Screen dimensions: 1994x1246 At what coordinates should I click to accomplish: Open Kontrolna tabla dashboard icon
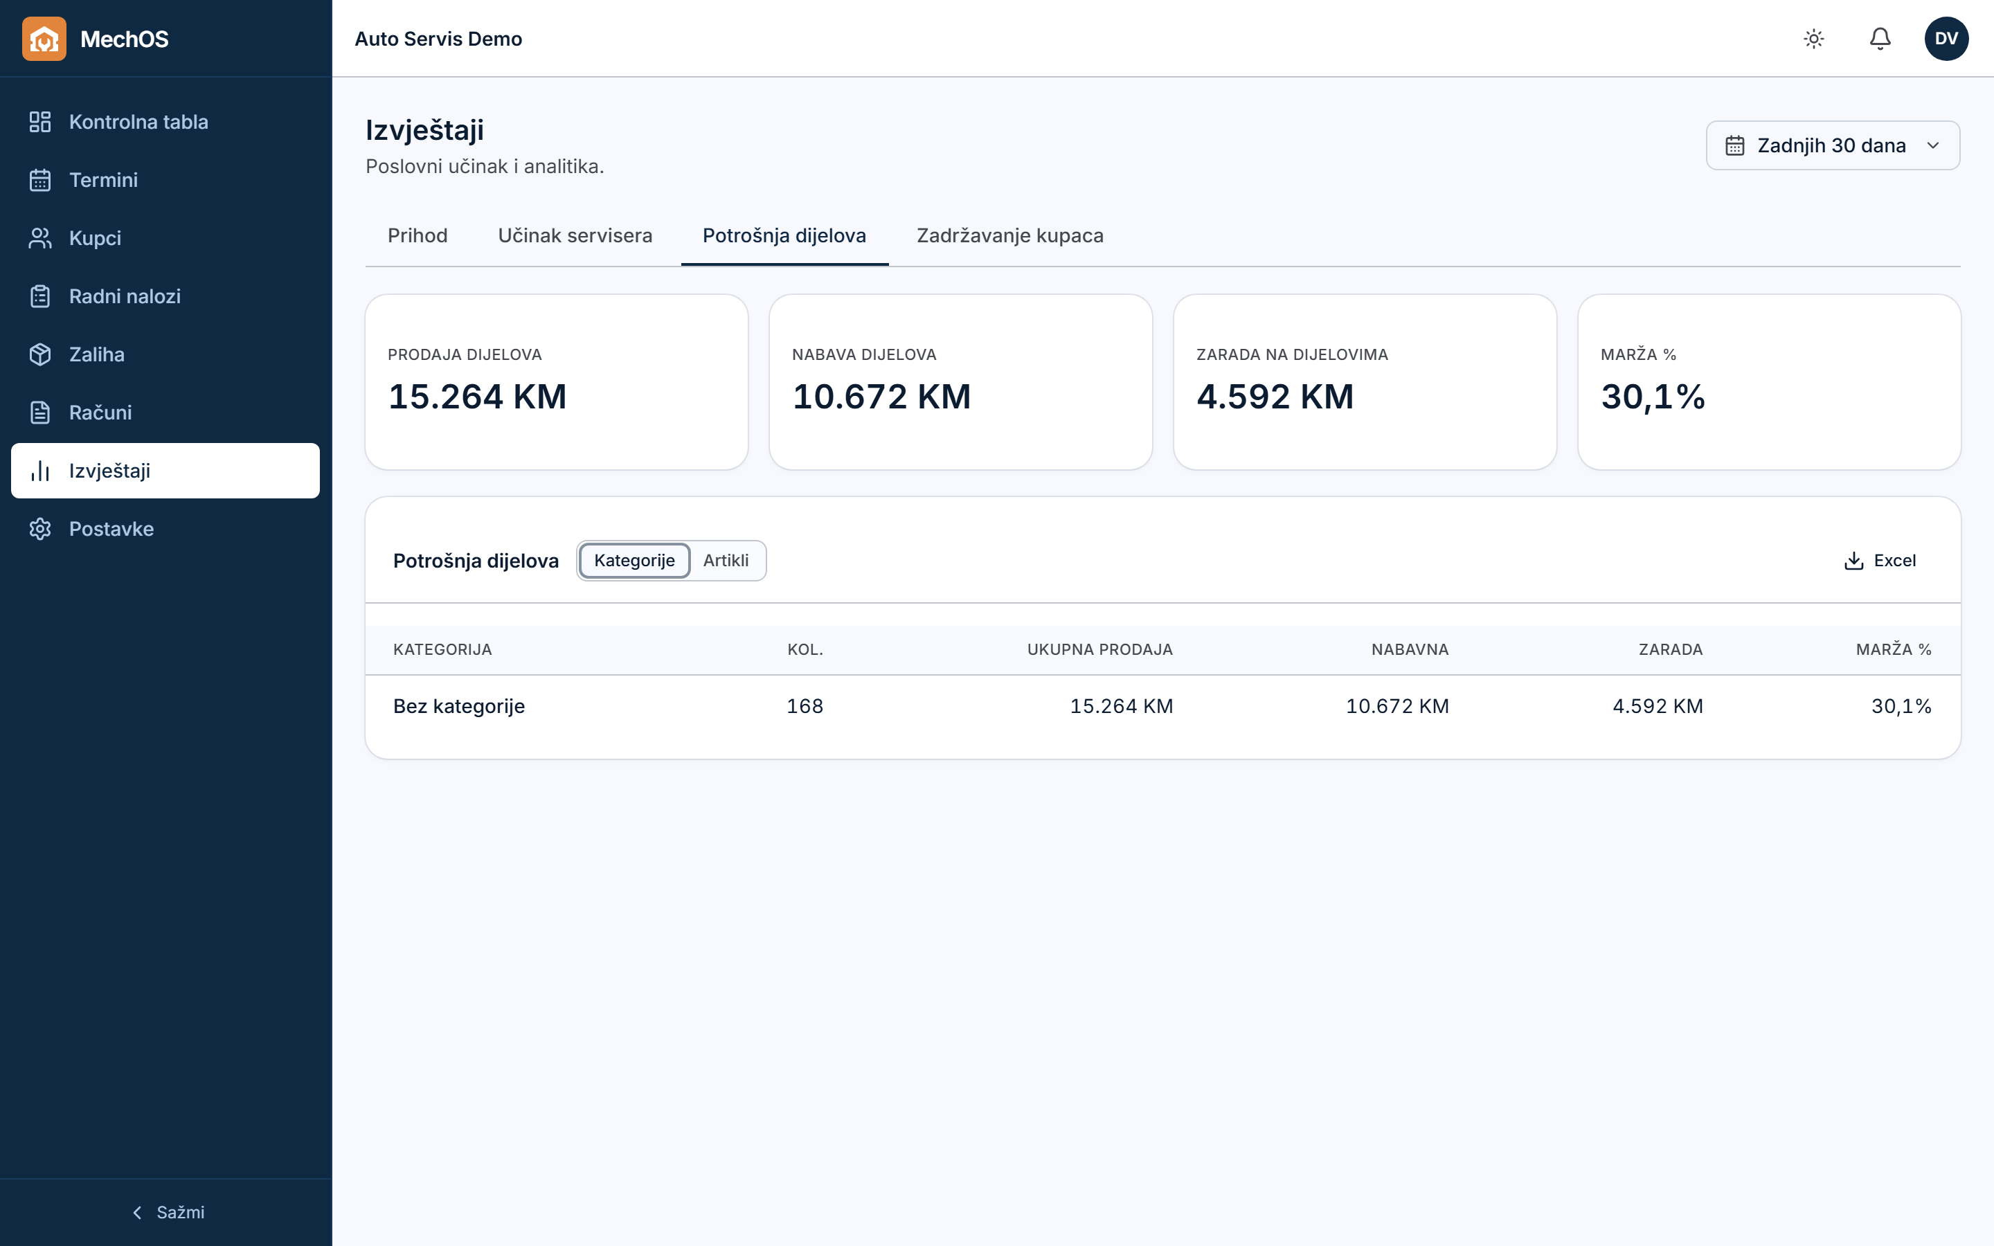(x=40, y=122)
